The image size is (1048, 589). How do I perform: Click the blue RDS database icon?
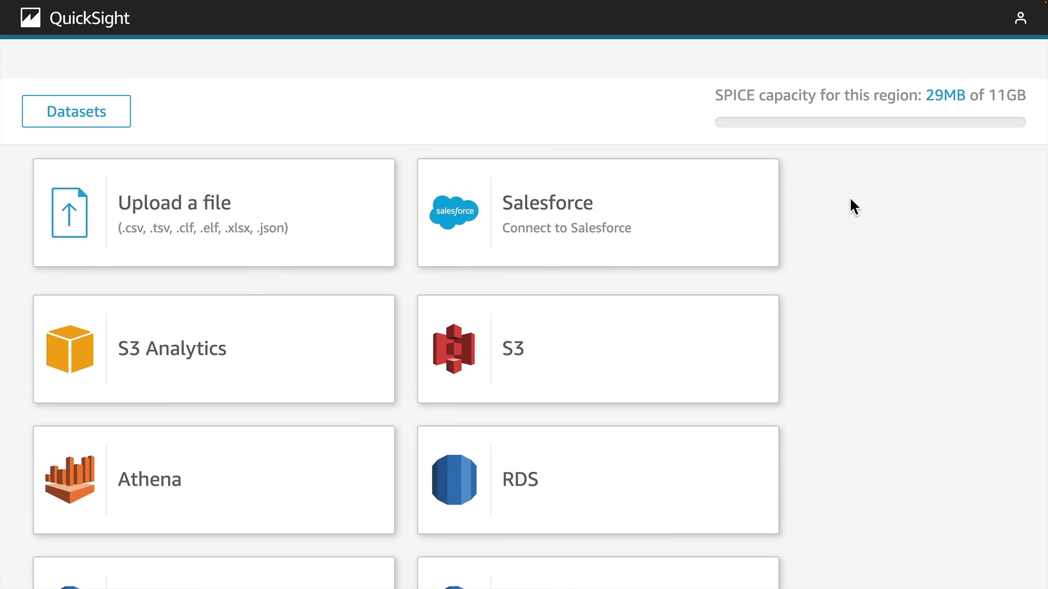[x=454, y=479]
